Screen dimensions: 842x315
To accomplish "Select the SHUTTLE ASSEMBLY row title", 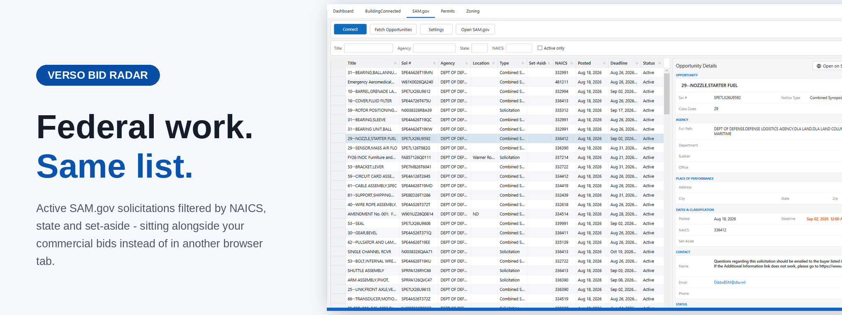I will coord(366,271).
